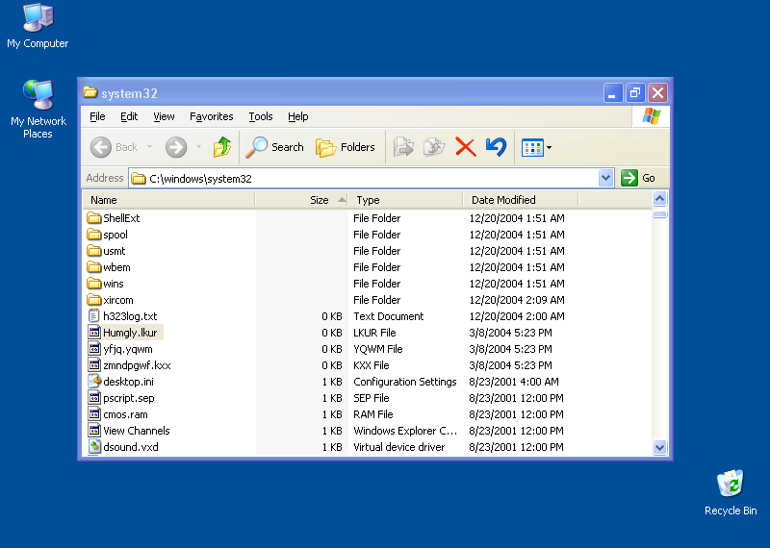Select the pscript.sep file icon
This screenshot has height=548, width=770.
pyautogui.click(x=93, y=398)
